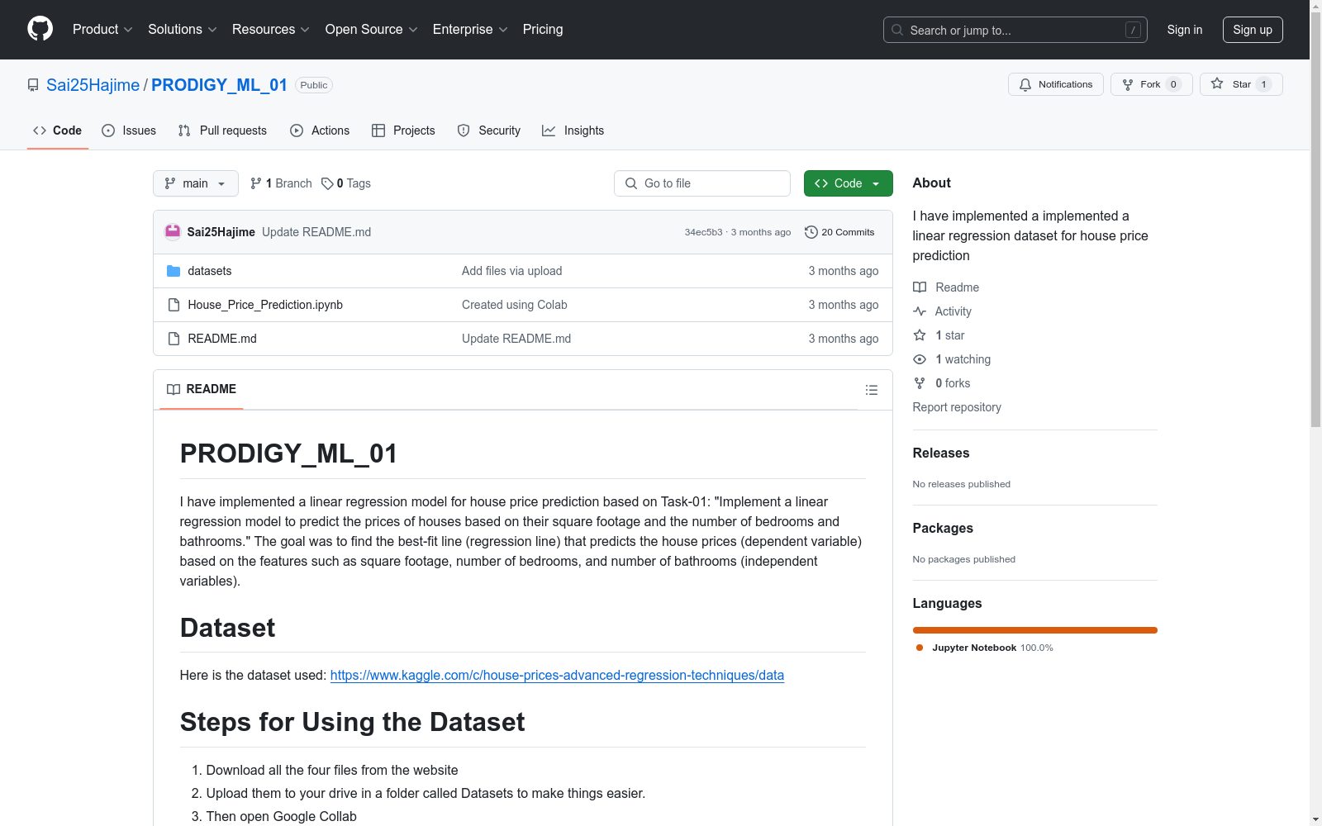Click the 0 Tags link
This screenshot has width=1322, height=826.
(x=346, y=183)
